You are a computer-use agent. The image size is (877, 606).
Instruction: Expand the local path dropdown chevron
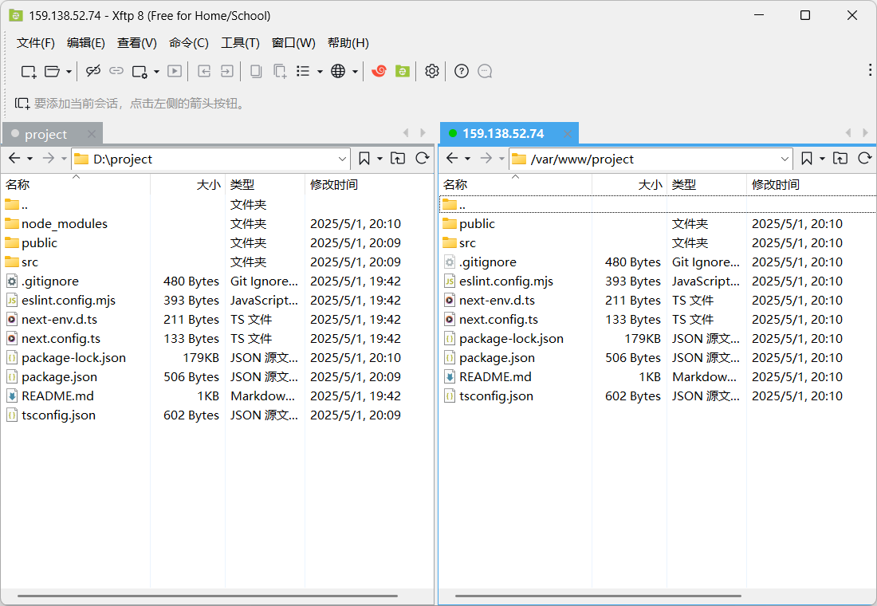pyautogui.click(x=342, y=159)
